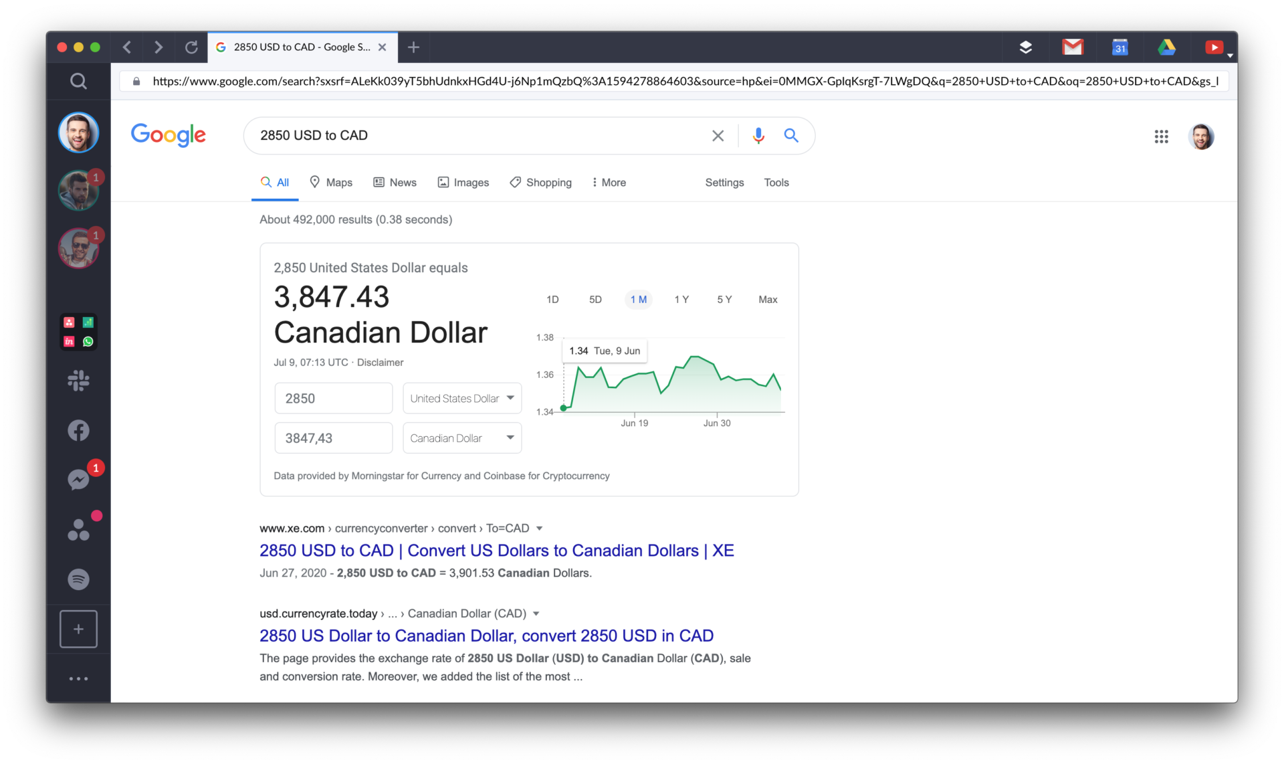This screenshot has width=1284, height=764.
Task: Open the Google apps grid
Action: pos(1161,136)
